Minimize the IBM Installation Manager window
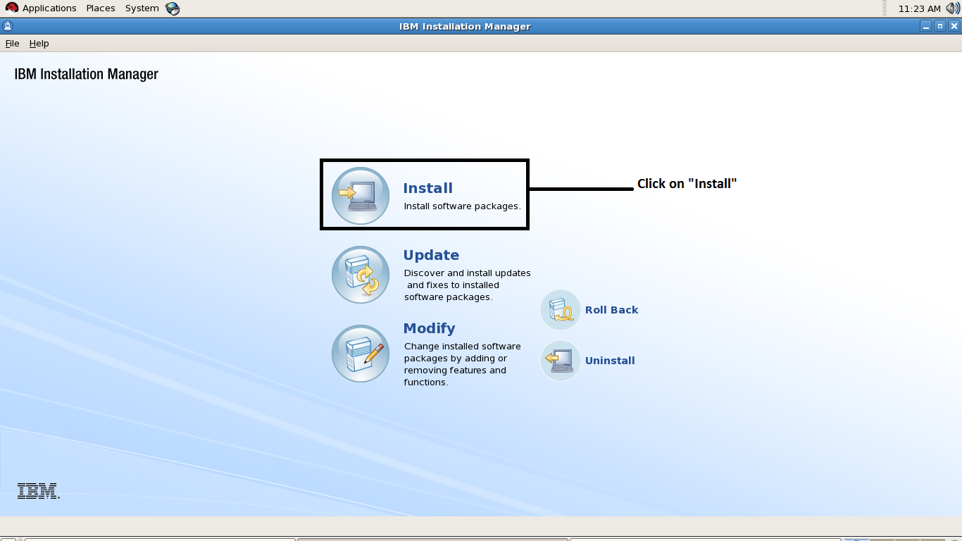Image resolution: width=962 pixels, height=541 pixels. [925, 27]
